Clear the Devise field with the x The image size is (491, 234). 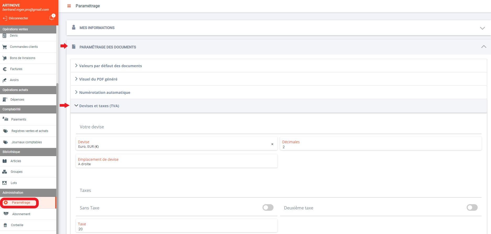[x=272, y=144]
